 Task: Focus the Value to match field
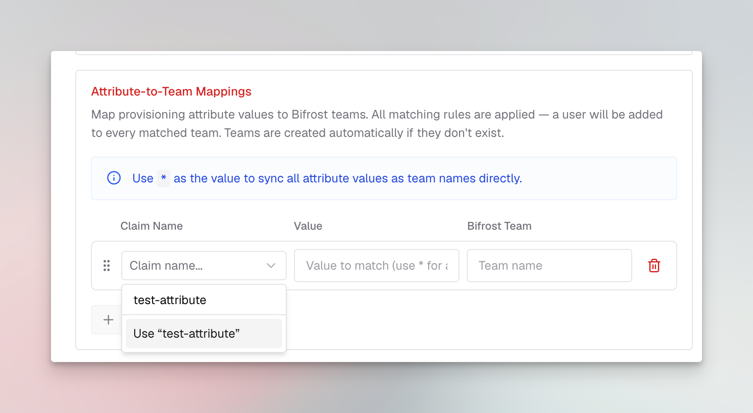pyautogui.click(x=377, y=266)
